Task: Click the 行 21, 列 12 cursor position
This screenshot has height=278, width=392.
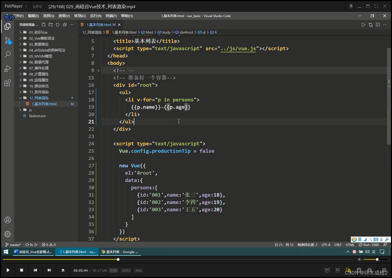Action: point(284,245)
